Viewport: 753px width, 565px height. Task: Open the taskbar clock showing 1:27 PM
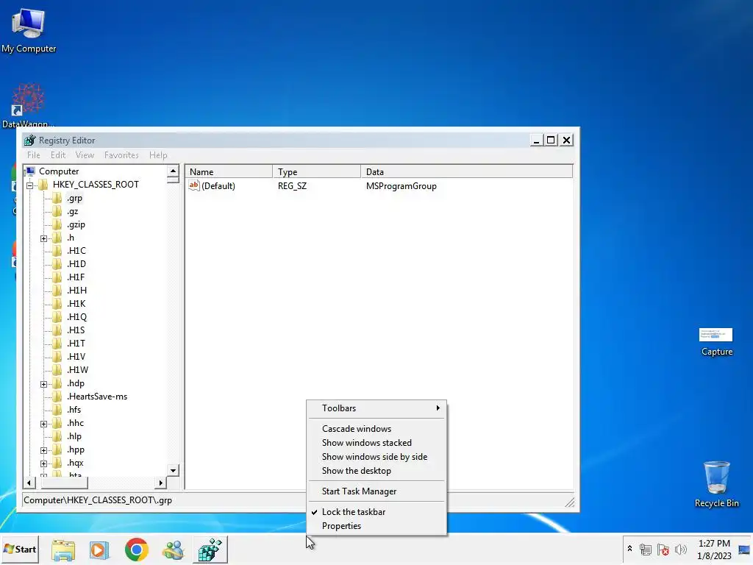714,550
